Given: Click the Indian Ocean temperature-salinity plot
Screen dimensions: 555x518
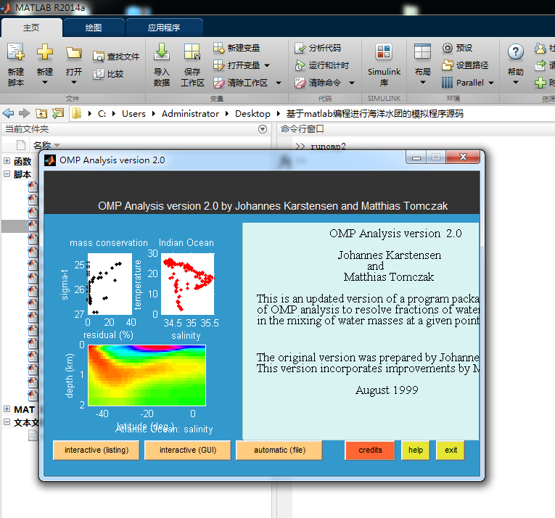Looking at the screenshot, I should (188, 284).
